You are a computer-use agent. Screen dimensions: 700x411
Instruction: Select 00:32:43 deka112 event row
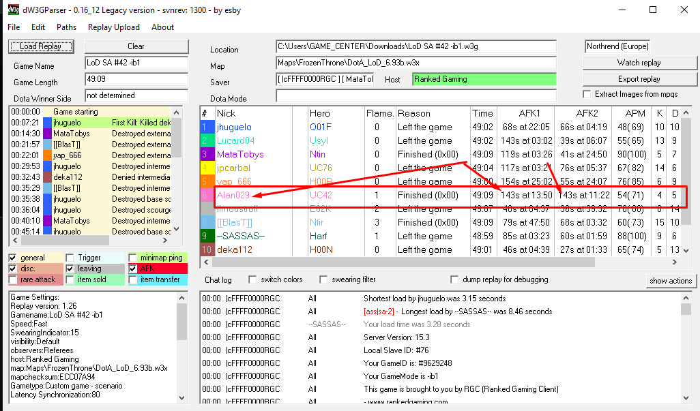(91, 177)
